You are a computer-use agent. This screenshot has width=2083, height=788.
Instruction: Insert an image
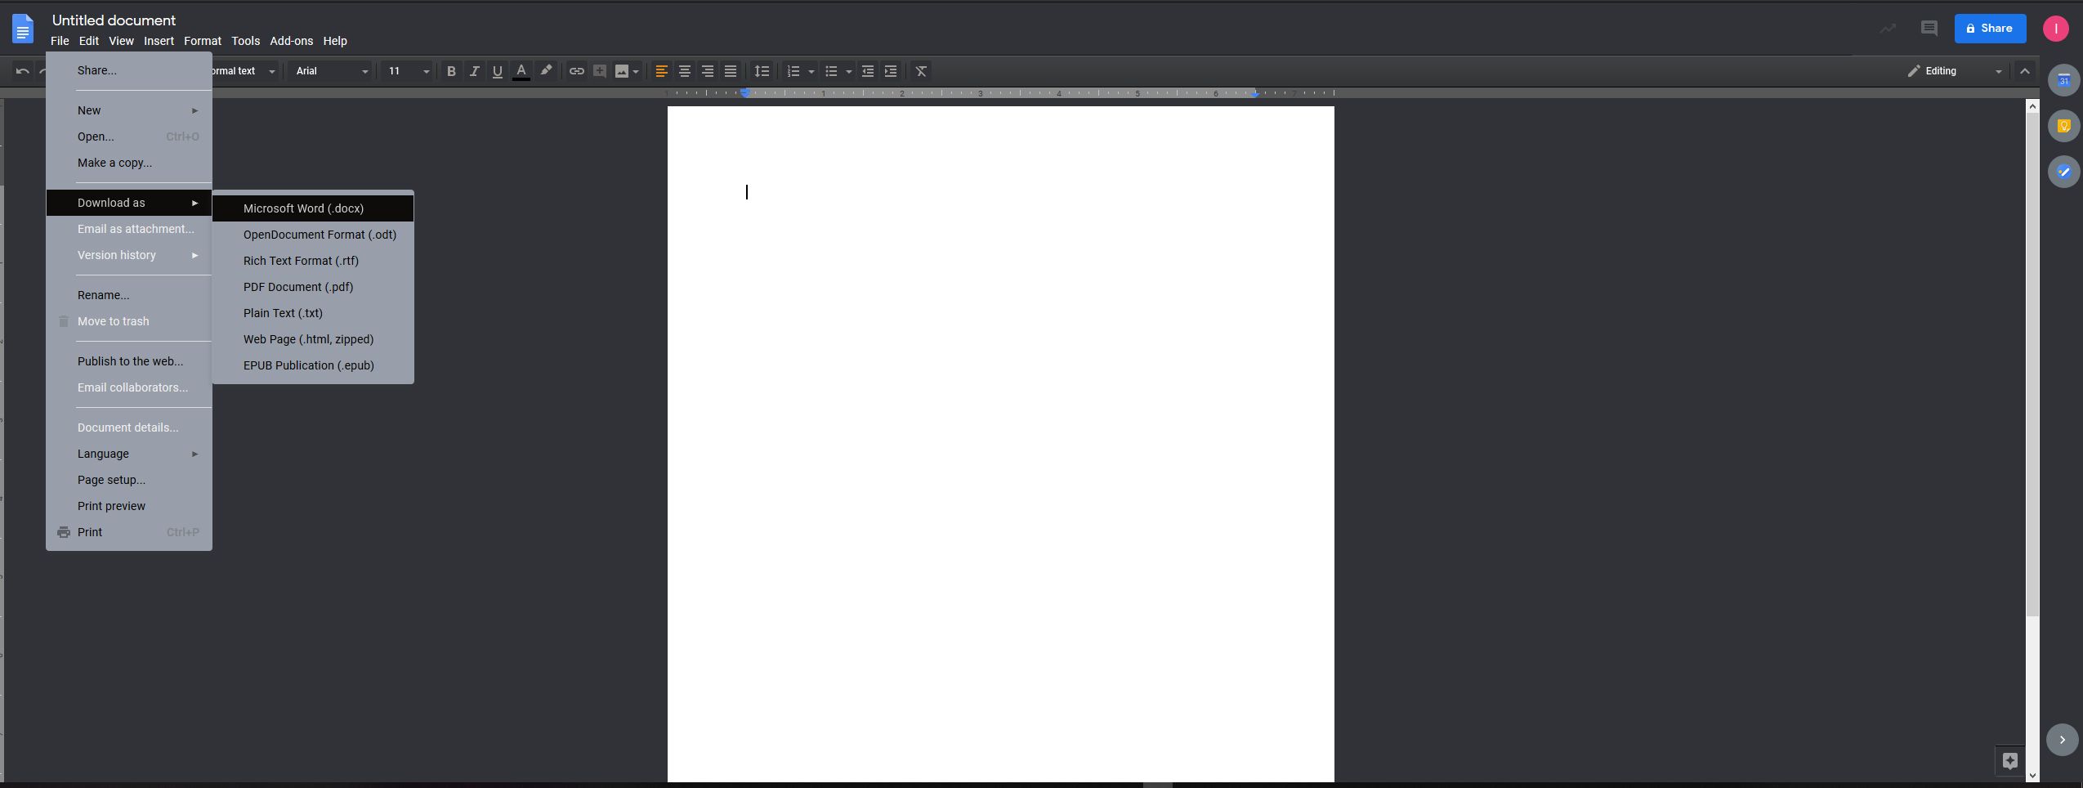tap(624, 71)
